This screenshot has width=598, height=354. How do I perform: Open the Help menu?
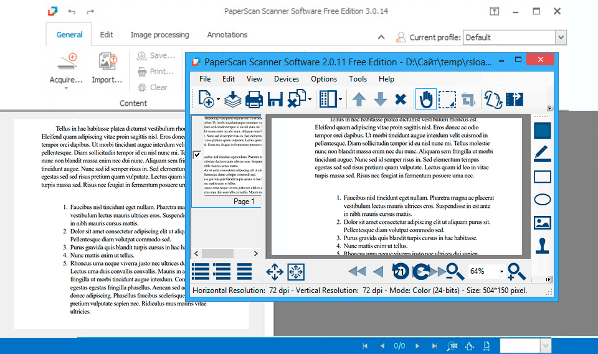(x=386, y=79)
